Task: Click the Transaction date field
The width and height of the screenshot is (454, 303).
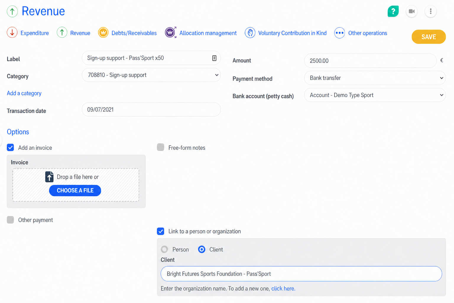Action: 151,109
